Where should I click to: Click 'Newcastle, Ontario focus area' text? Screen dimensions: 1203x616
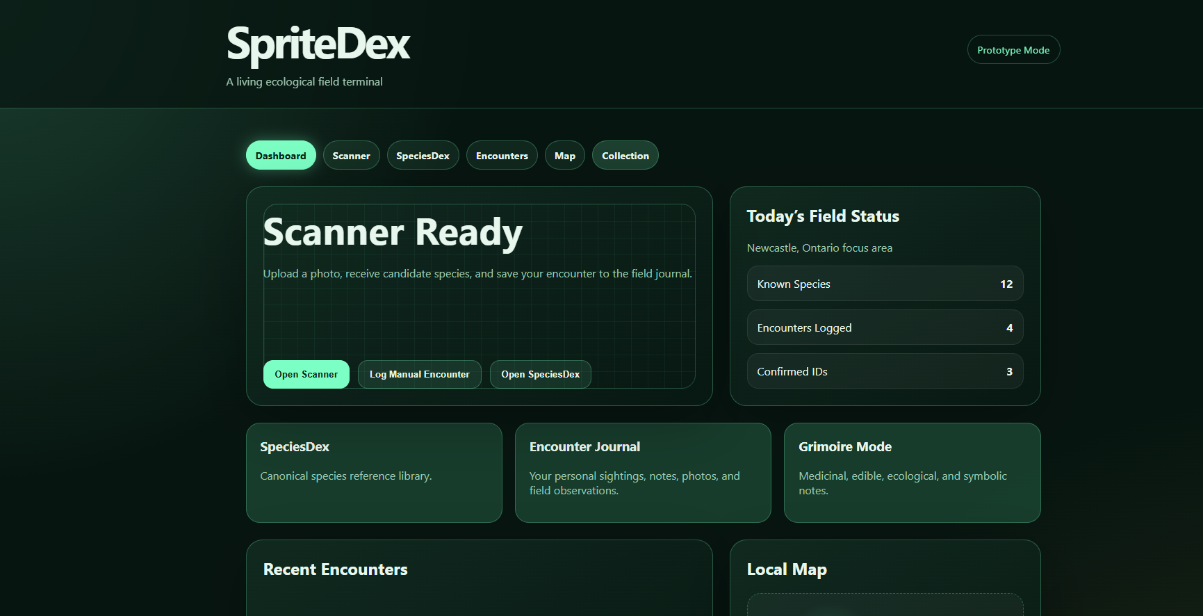(819, 248)
